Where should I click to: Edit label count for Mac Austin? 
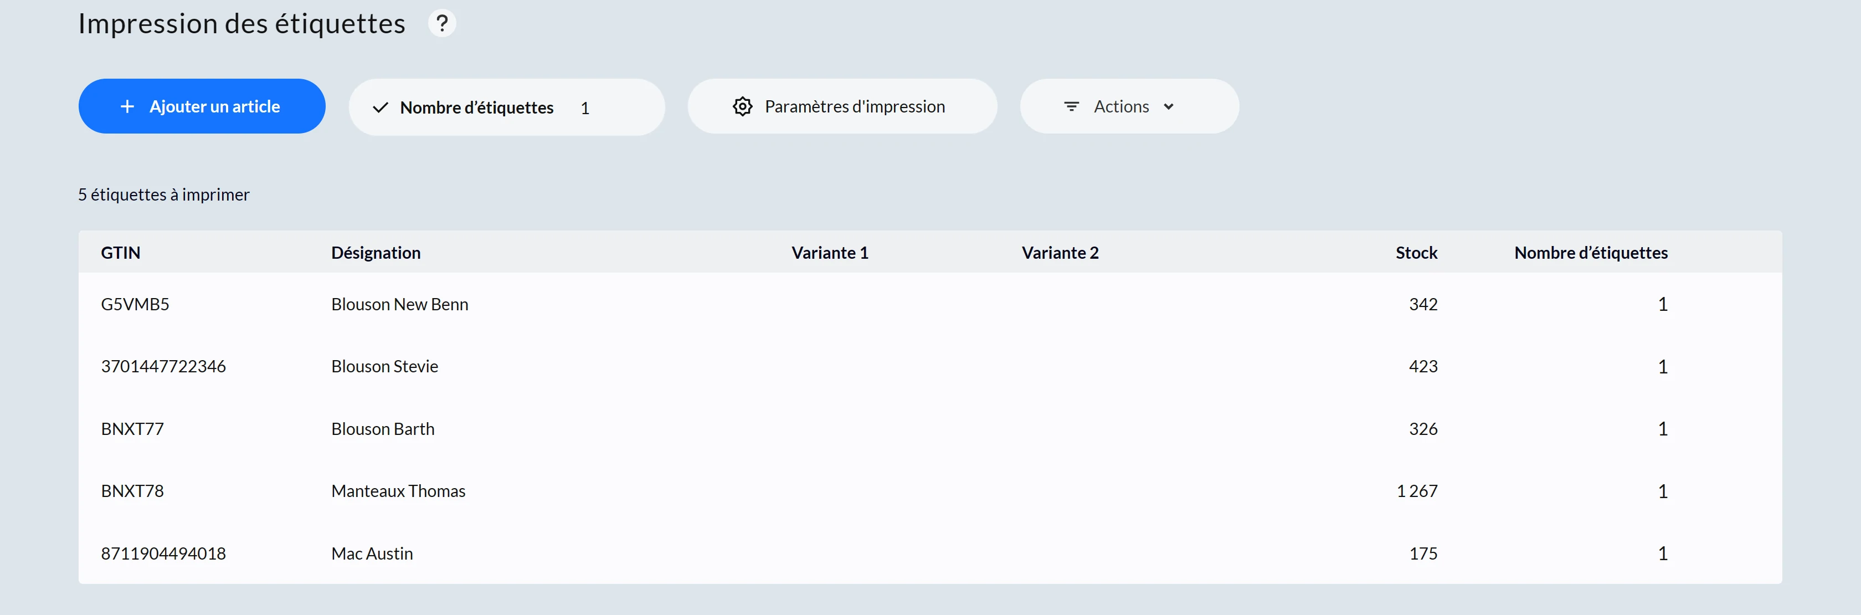(1662, 553)
